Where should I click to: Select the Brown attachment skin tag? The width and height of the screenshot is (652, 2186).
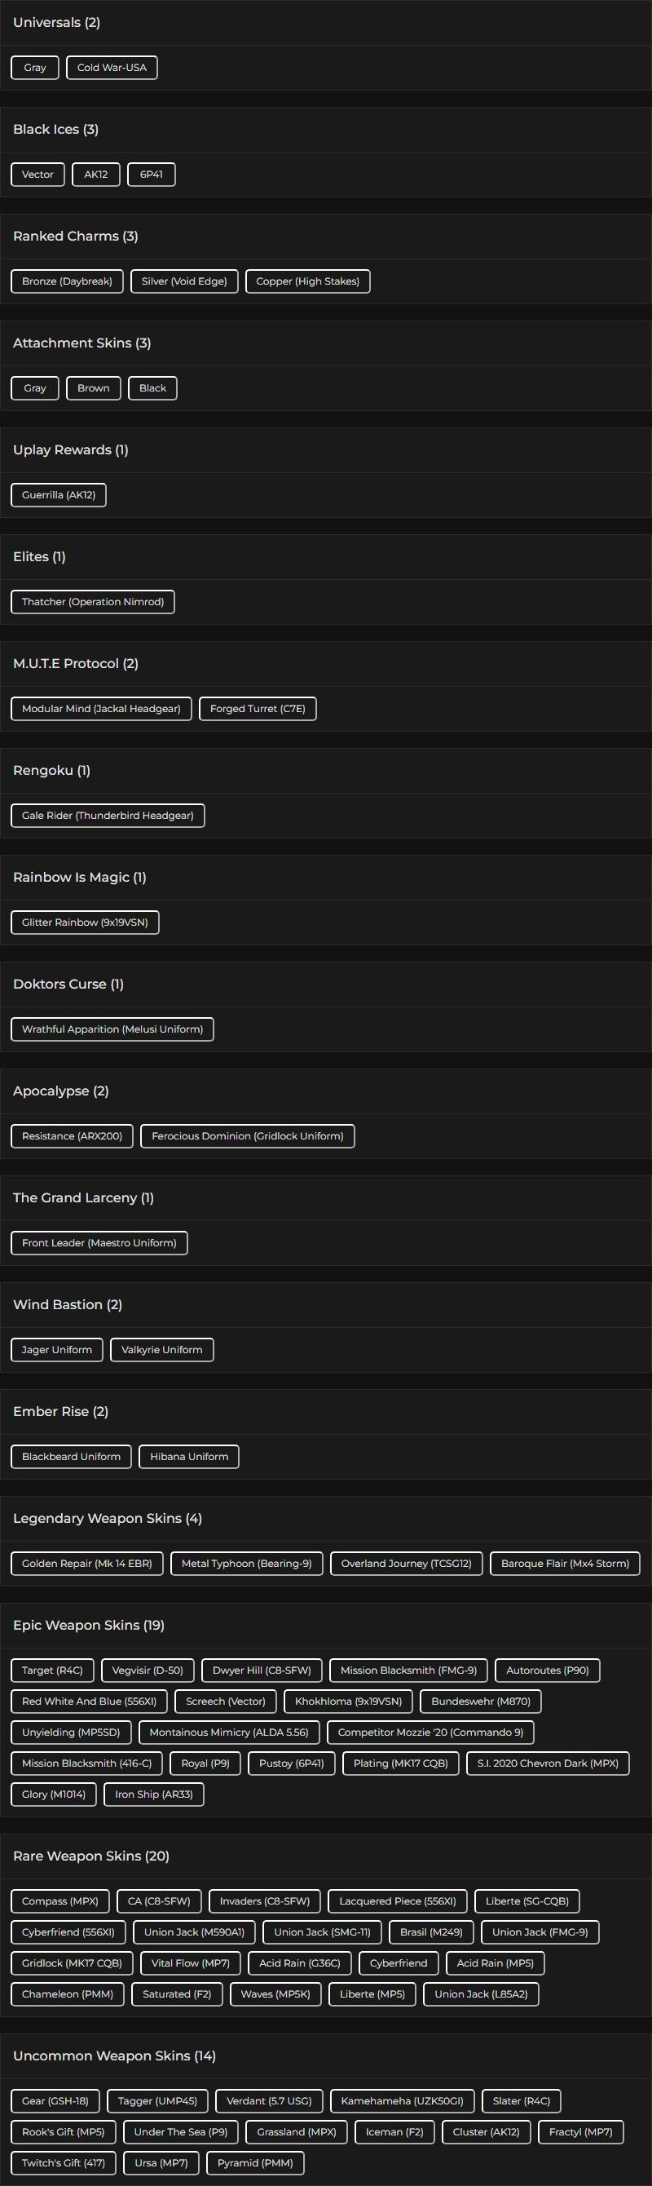coord(93,388)
